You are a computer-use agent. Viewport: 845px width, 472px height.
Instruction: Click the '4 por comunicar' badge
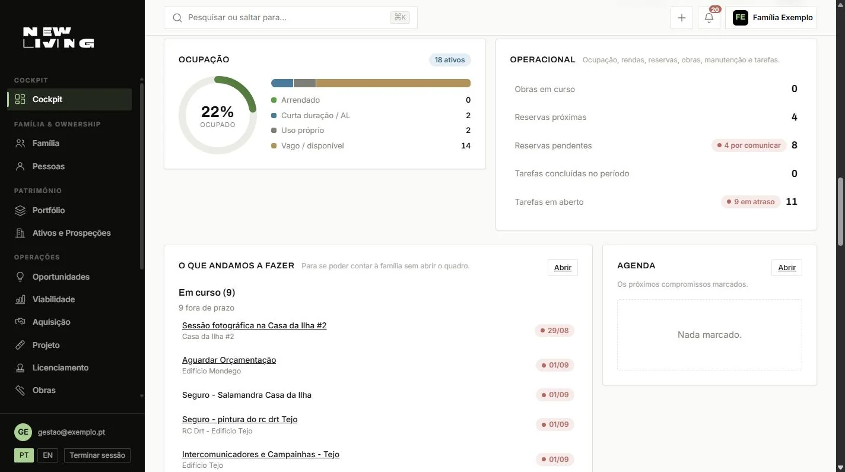click(749, 145)
